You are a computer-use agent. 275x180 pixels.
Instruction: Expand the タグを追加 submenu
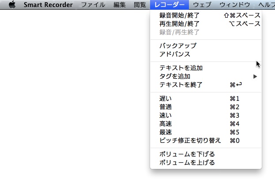point(206,76)
